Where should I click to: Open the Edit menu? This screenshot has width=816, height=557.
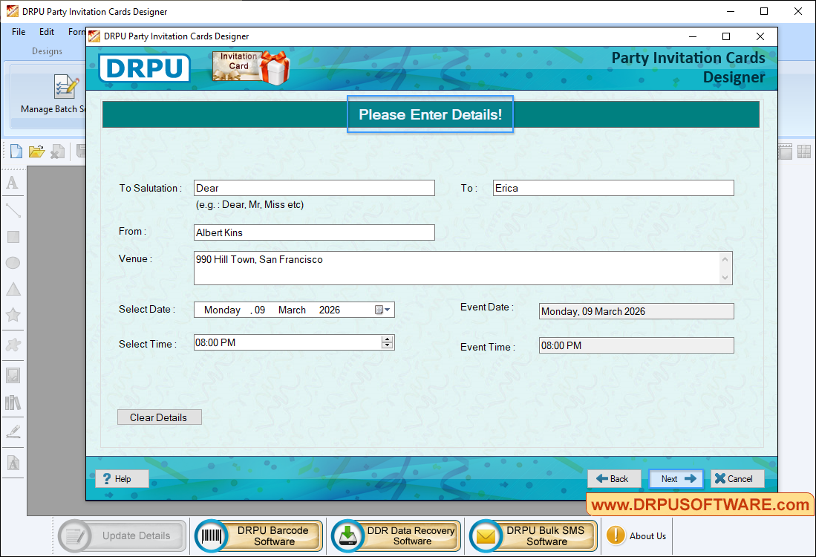[x=46, y=32]
